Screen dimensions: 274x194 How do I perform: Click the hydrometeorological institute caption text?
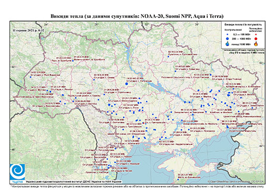73,182
